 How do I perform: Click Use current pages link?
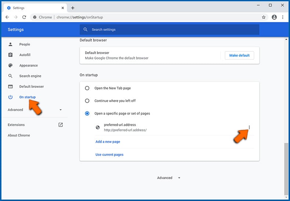pyautogui.click(x=109, y=155)
